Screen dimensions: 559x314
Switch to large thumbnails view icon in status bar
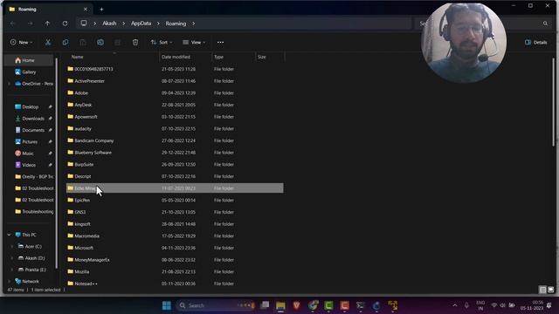tap(551, 290)
